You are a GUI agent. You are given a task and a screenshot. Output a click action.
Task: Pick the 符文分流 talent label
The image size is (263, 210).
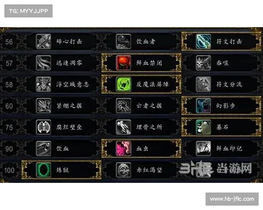229,84
